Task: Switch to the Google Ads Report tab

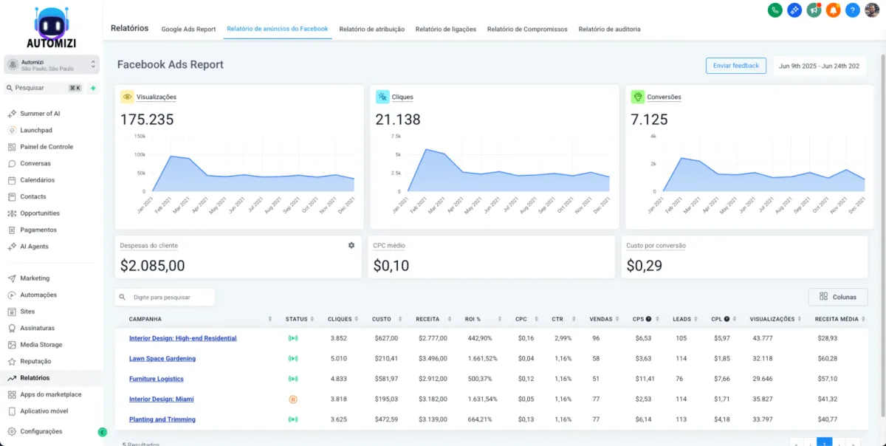Action: tap(188, 30)
